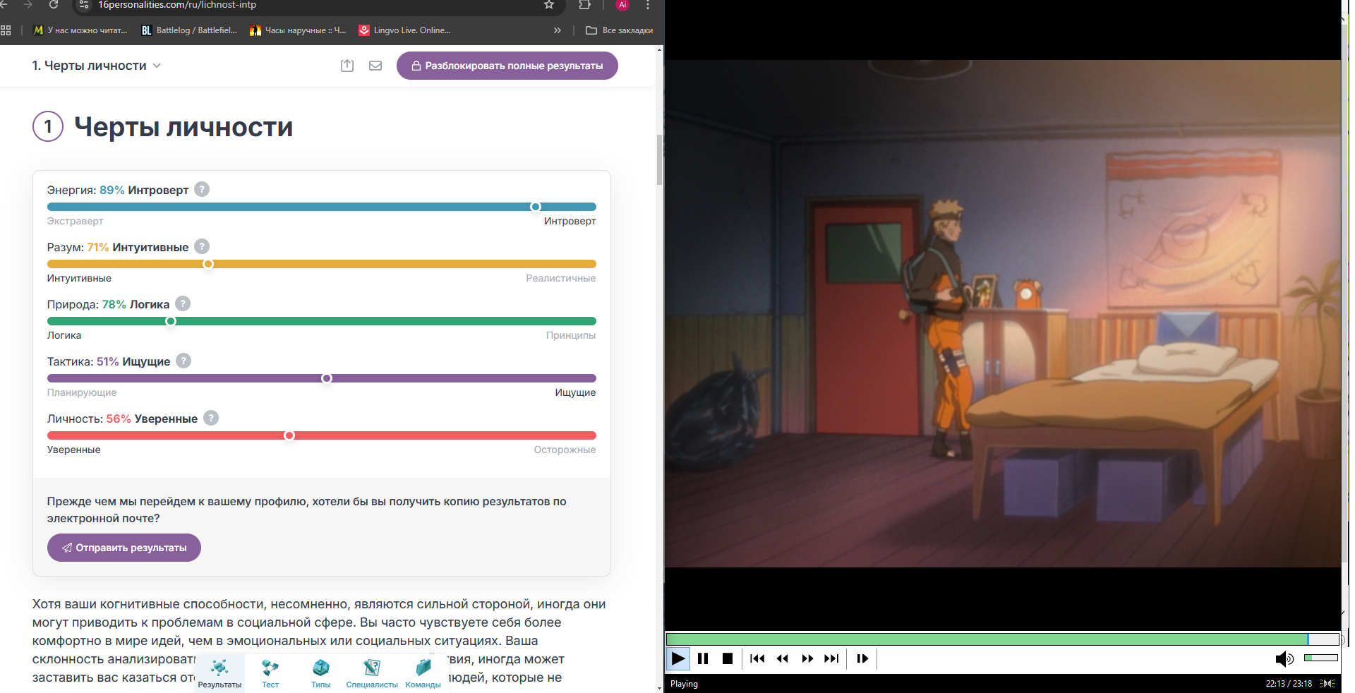Open help icon next to Тактика Ищущие
The width and height of the screenshot is (1355, 693).
coord(183,361)
